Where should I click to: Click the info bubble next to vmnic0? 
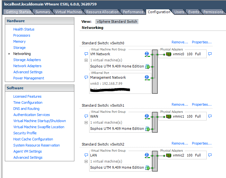pyautogui.click(x=210, y=54)
